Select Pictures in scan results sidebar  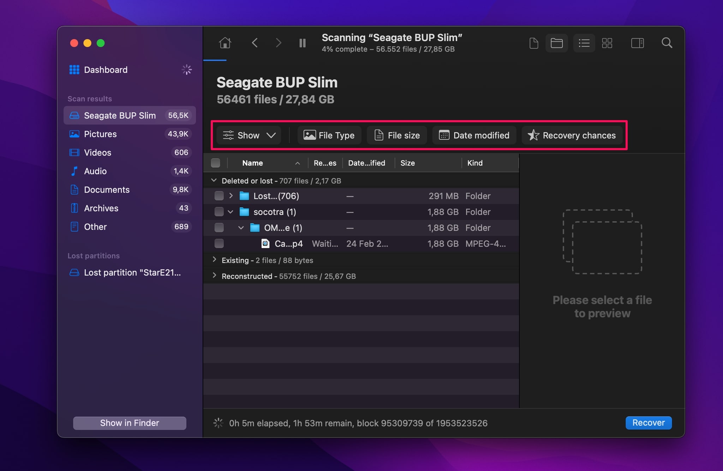[x=100, y=134]
